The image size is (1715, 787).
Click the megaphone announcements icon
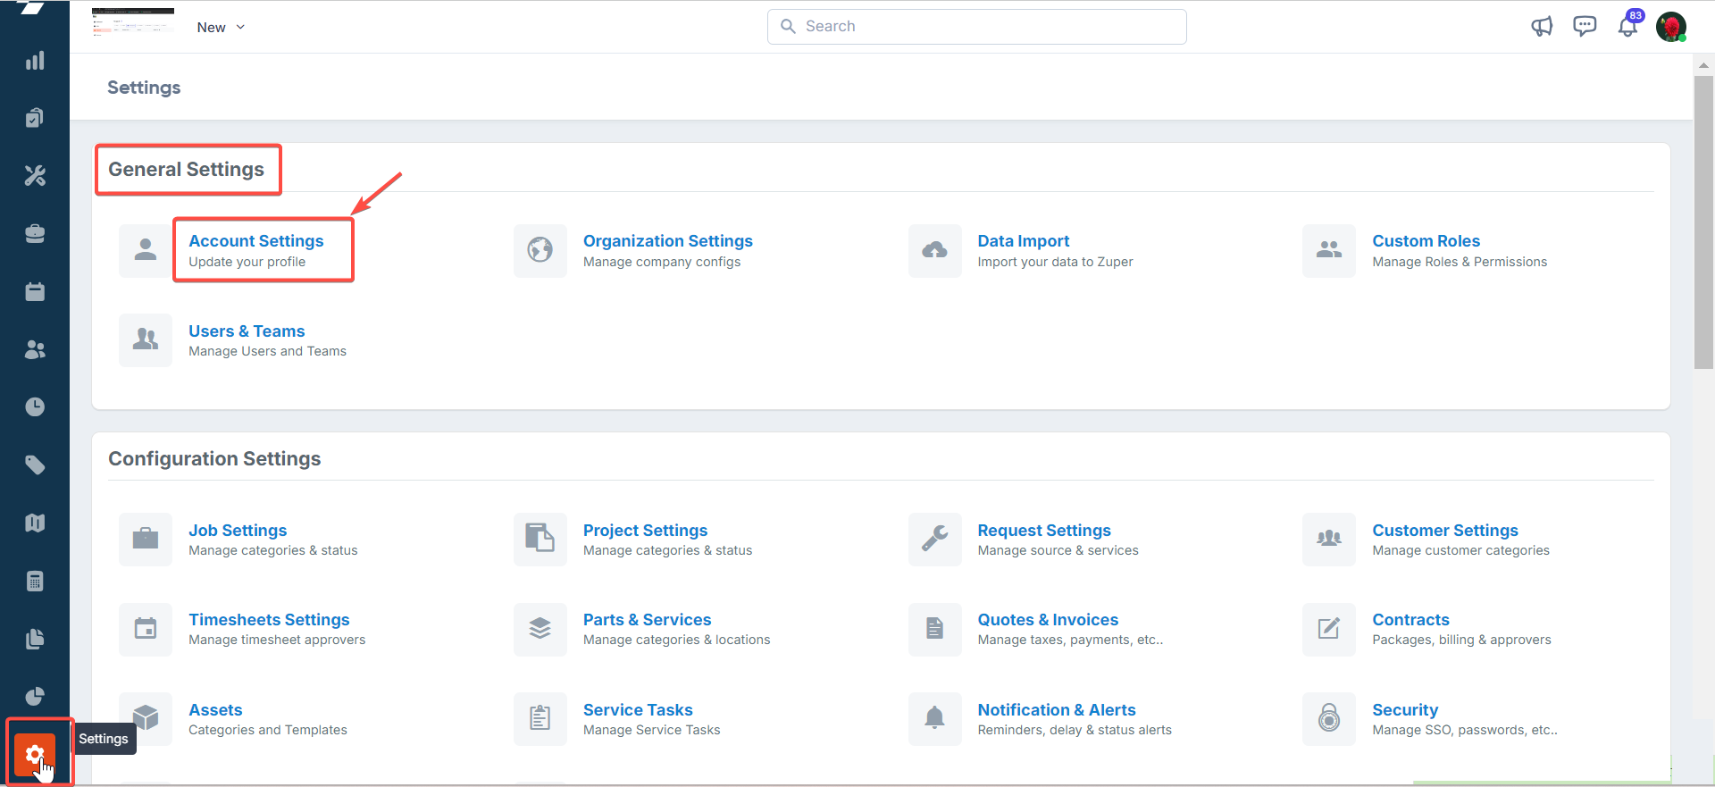(x=1542, y=27)
